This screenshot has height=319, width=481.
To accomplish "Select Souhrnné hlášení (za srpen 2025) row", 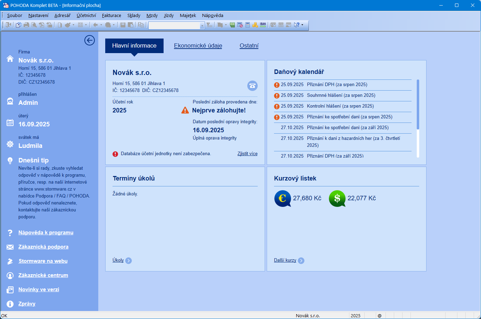I will point(343,95).
